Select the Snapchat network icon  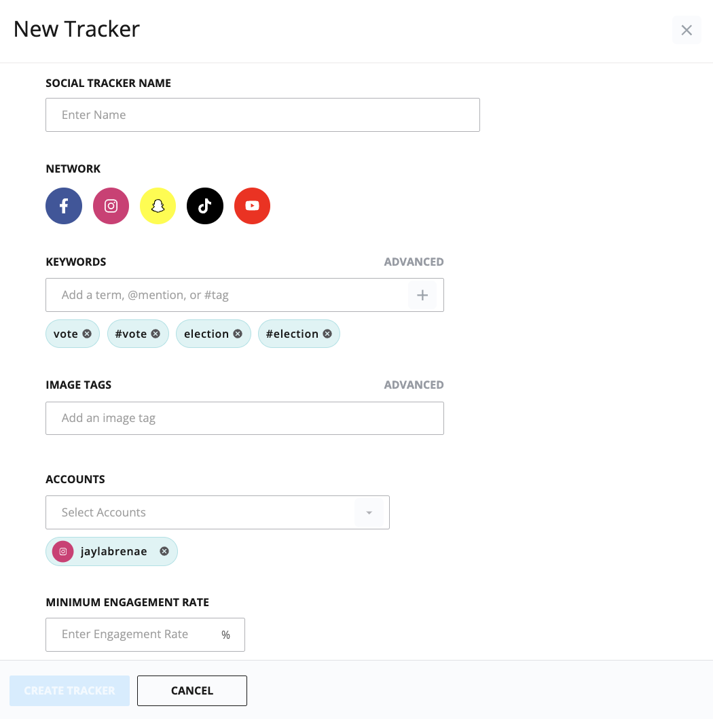click(x=158, y=206)
